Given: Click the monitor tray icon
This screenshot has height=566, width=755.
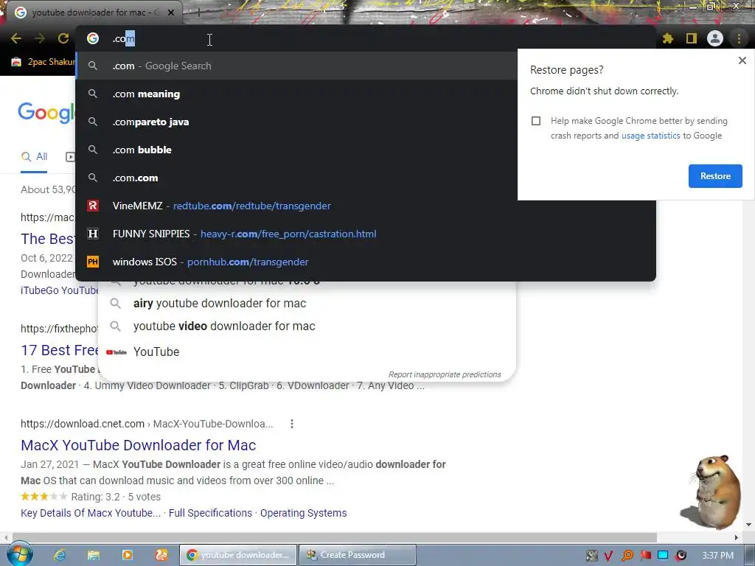Looking at the screenshot, I should tap(663, 556).
